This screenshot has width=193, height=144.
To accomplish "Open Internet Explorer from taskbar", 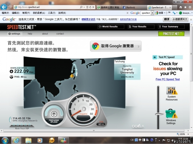I will coord(16,140).
